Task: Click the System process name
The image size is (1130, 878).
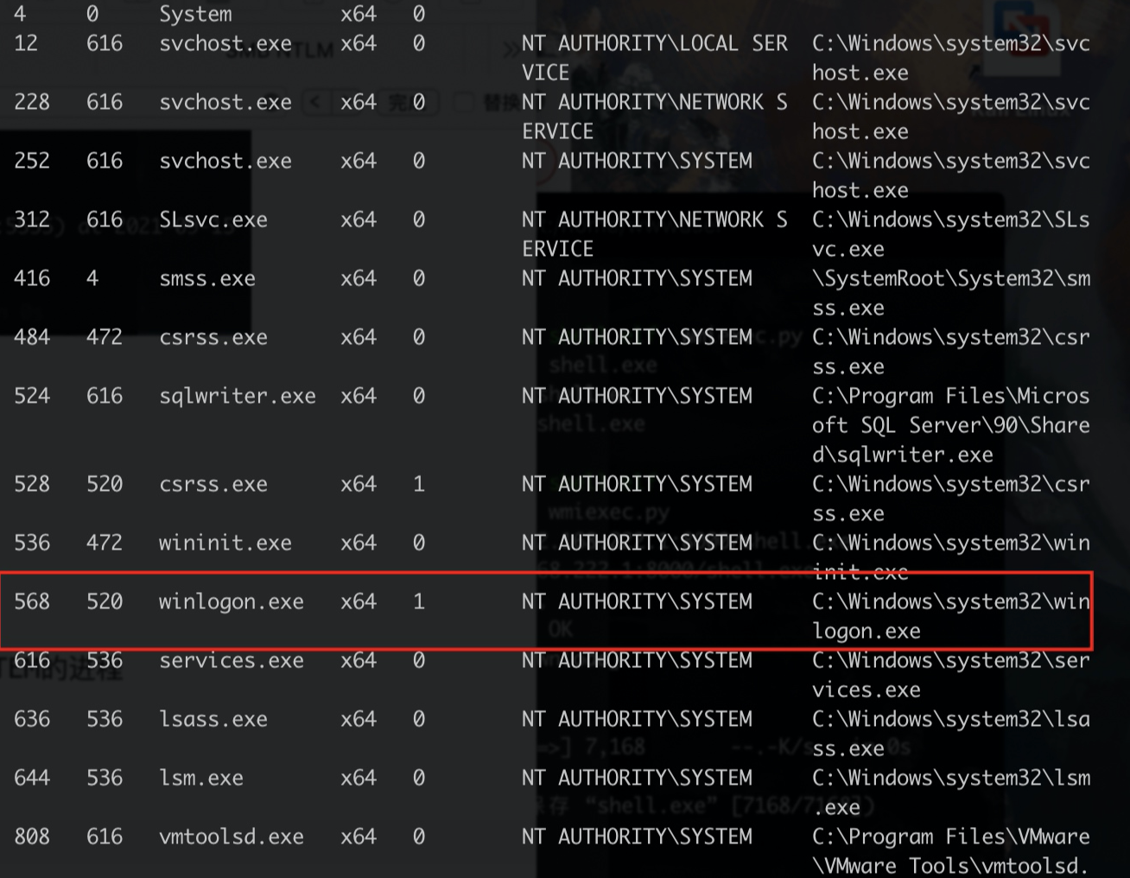Action: pyautogui.click(x=195, y=14)
